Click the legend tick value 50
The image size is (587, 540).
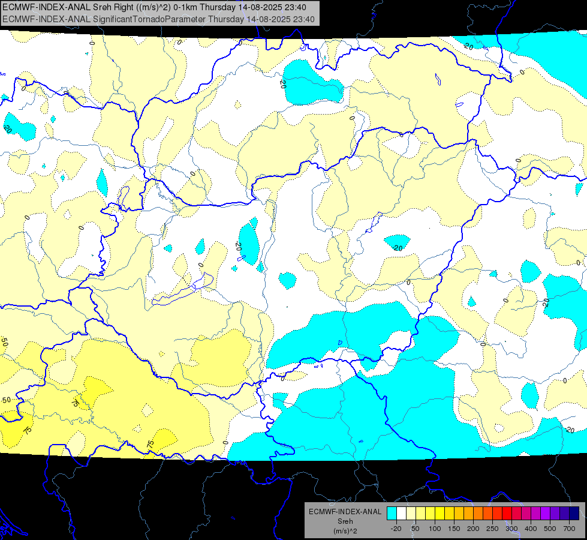(416, 529)
